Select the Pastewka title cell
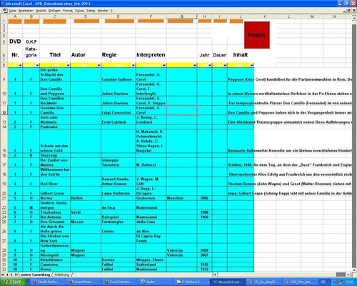Screen dimensions: 357x286 tap(55, 127)
